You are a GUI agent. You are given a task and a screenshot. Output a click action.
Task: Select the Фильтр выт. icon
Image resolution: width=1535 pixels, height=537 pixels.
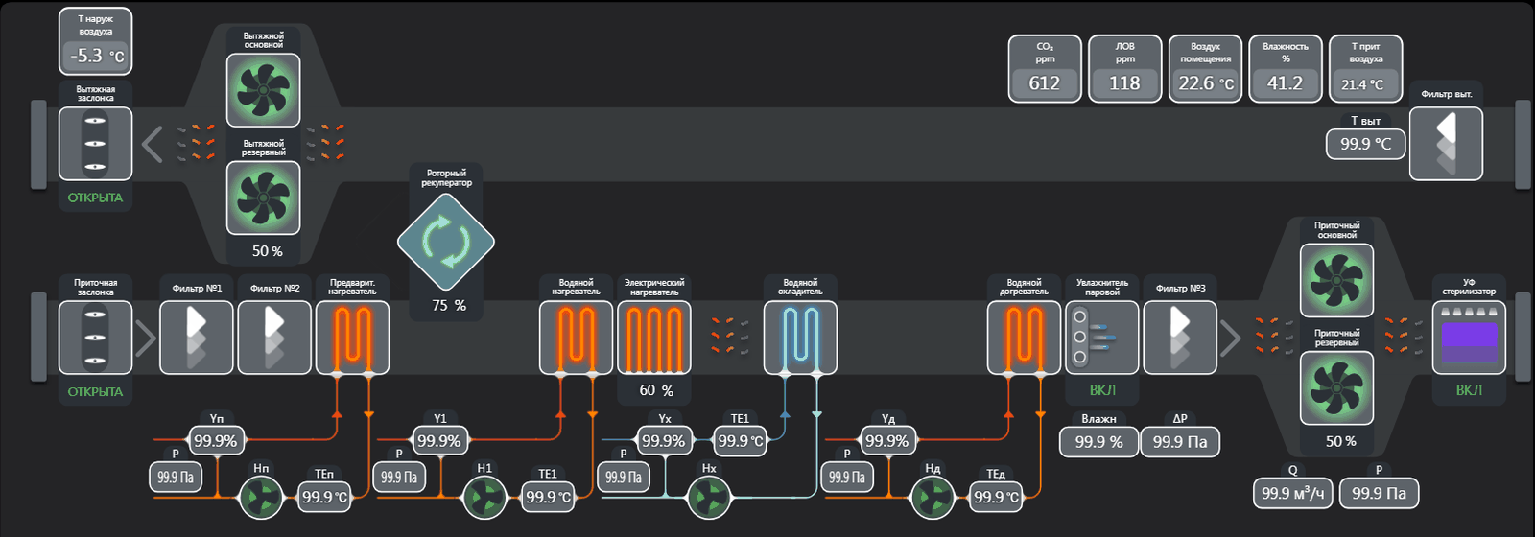[x=1446, y=144]
